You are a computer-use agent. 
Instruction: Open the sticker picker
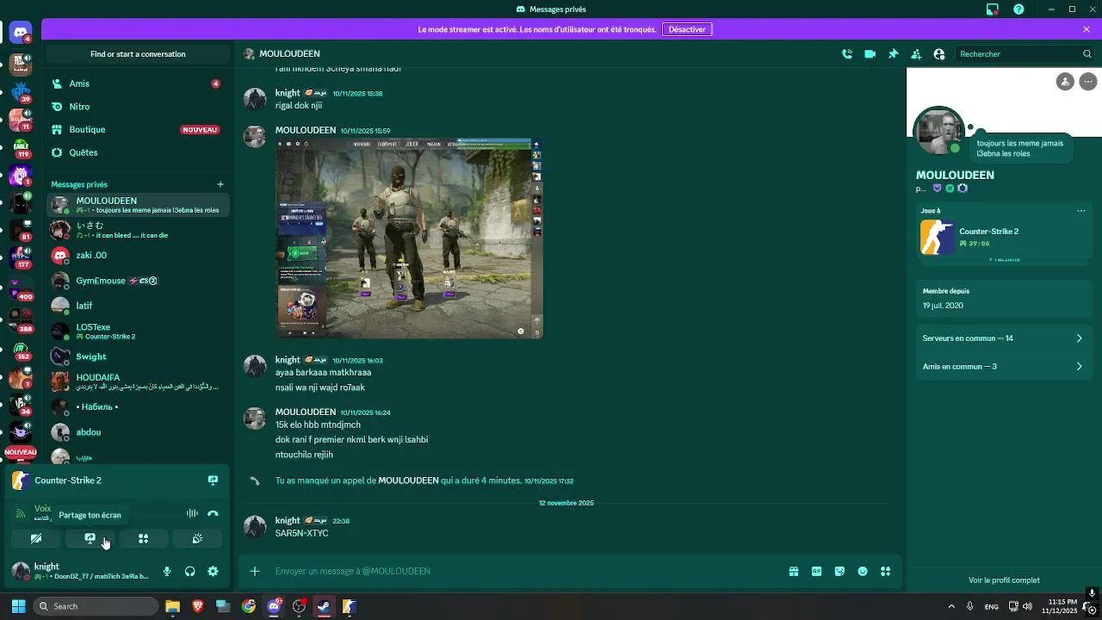[x=839, y=571]
